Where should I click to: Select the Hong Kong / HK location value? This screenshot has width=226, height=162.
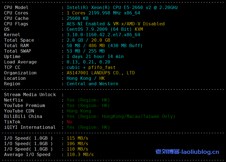(x=85, y=78)
